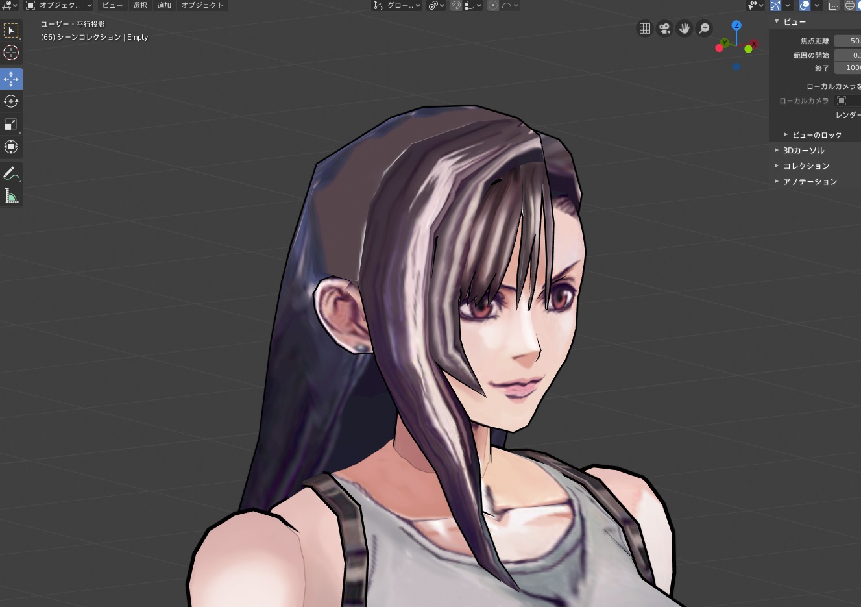The image size is (861, 607).
Task: Click the unlabeled bright green axis dot
Action: (748, 49)
